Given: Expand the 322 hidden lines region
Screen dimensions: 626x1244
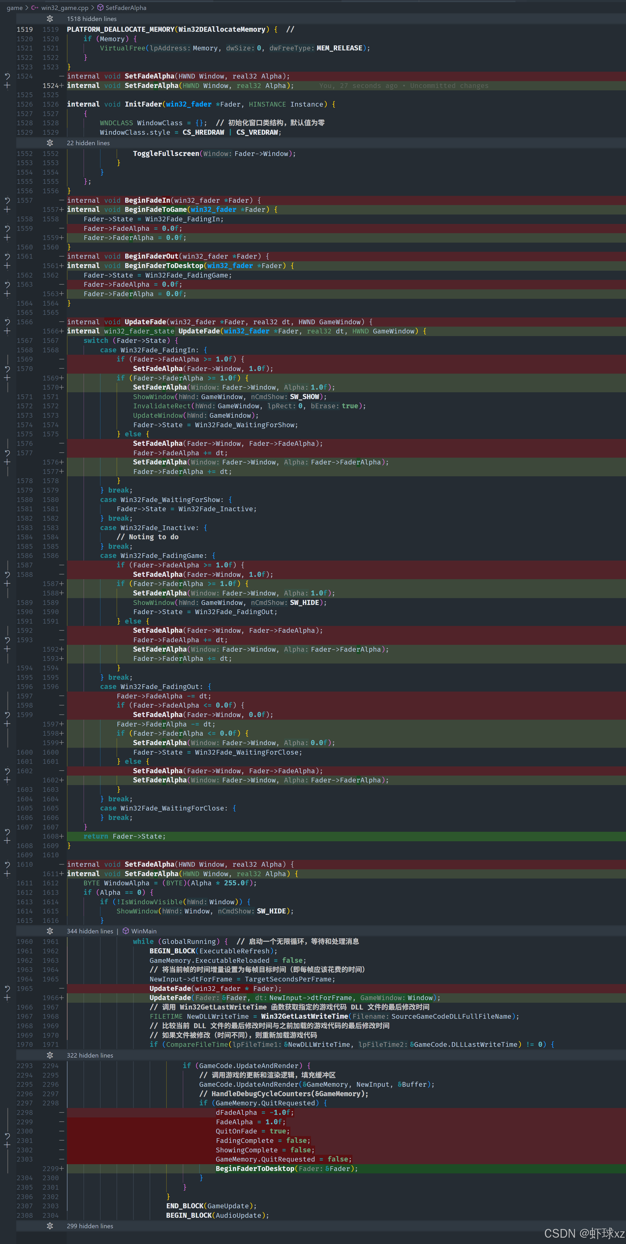Looking at the screenshot, I should (x=50, y=1055).
